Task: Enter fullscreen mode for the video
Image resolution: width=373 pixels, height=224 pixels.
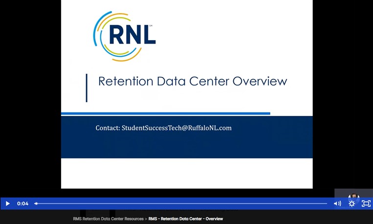Action: 366,203
